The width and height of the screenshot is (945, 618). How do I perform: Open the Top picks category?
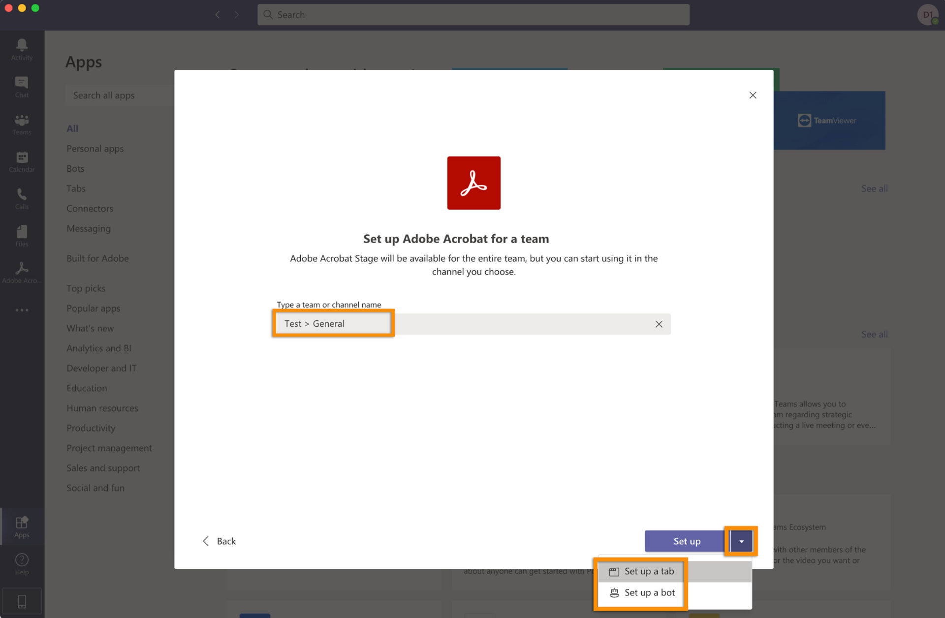pos(86,288)
